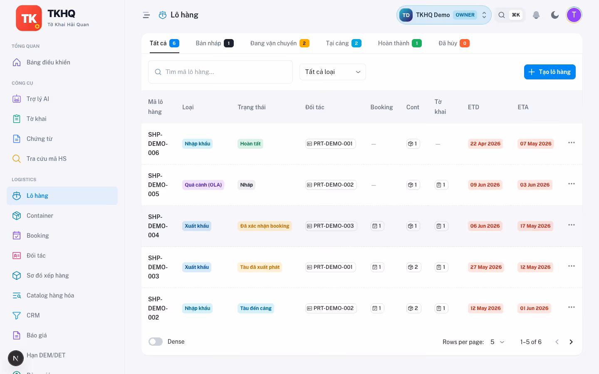Open Sơ đồ xếp hàng cube icon
The height and width of the screenshot is (374, 599).
click(17, 276)
